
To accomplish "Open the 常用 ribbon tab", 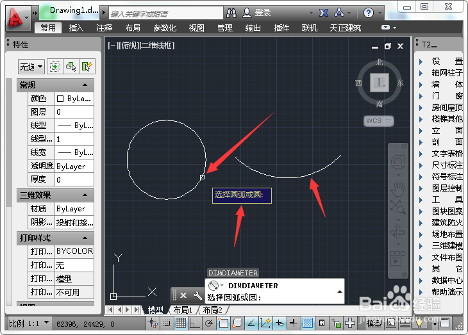I will (x=48, y=28).
